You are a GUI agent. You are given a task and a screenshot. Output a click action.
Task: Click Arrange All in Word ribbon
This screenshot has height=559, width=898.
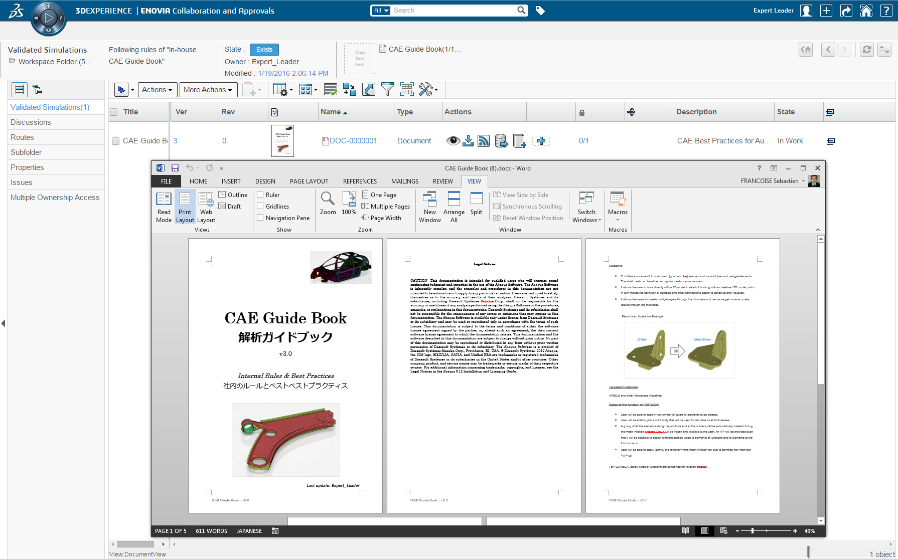(454, 207)
